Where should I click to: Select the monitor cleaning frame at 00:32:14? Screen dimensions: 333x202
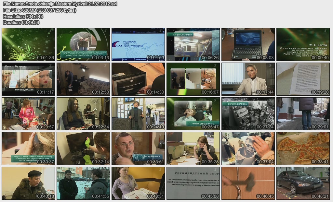coord(83,149)
